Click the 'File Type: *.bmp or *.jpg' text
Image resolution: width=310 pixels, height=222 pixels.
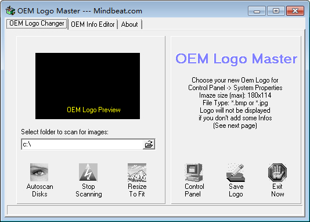click(x=235, y=103)
